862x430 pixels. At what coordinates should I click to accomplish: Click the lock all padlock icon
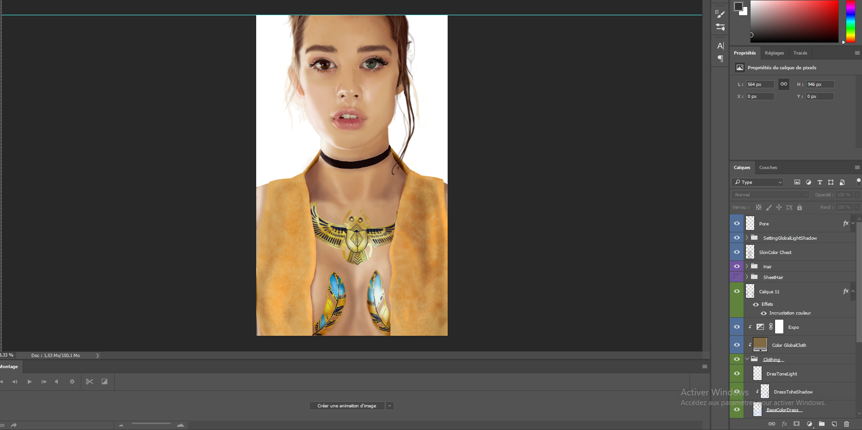tap(799, 207)
